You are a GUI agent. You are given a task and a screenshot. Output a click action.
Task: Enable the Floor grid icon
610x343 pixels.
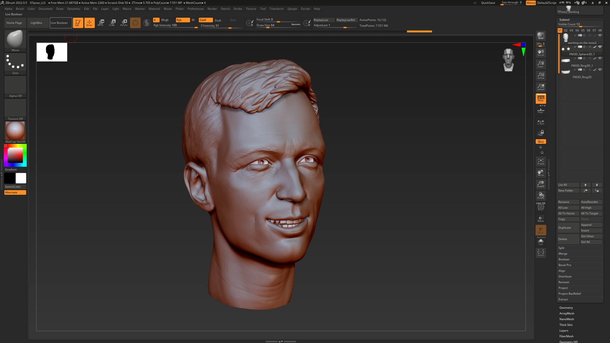(540, 110)
